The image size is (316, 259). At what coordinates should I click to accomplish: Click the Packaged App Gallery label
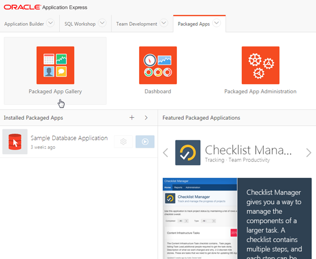coord(55,91)
